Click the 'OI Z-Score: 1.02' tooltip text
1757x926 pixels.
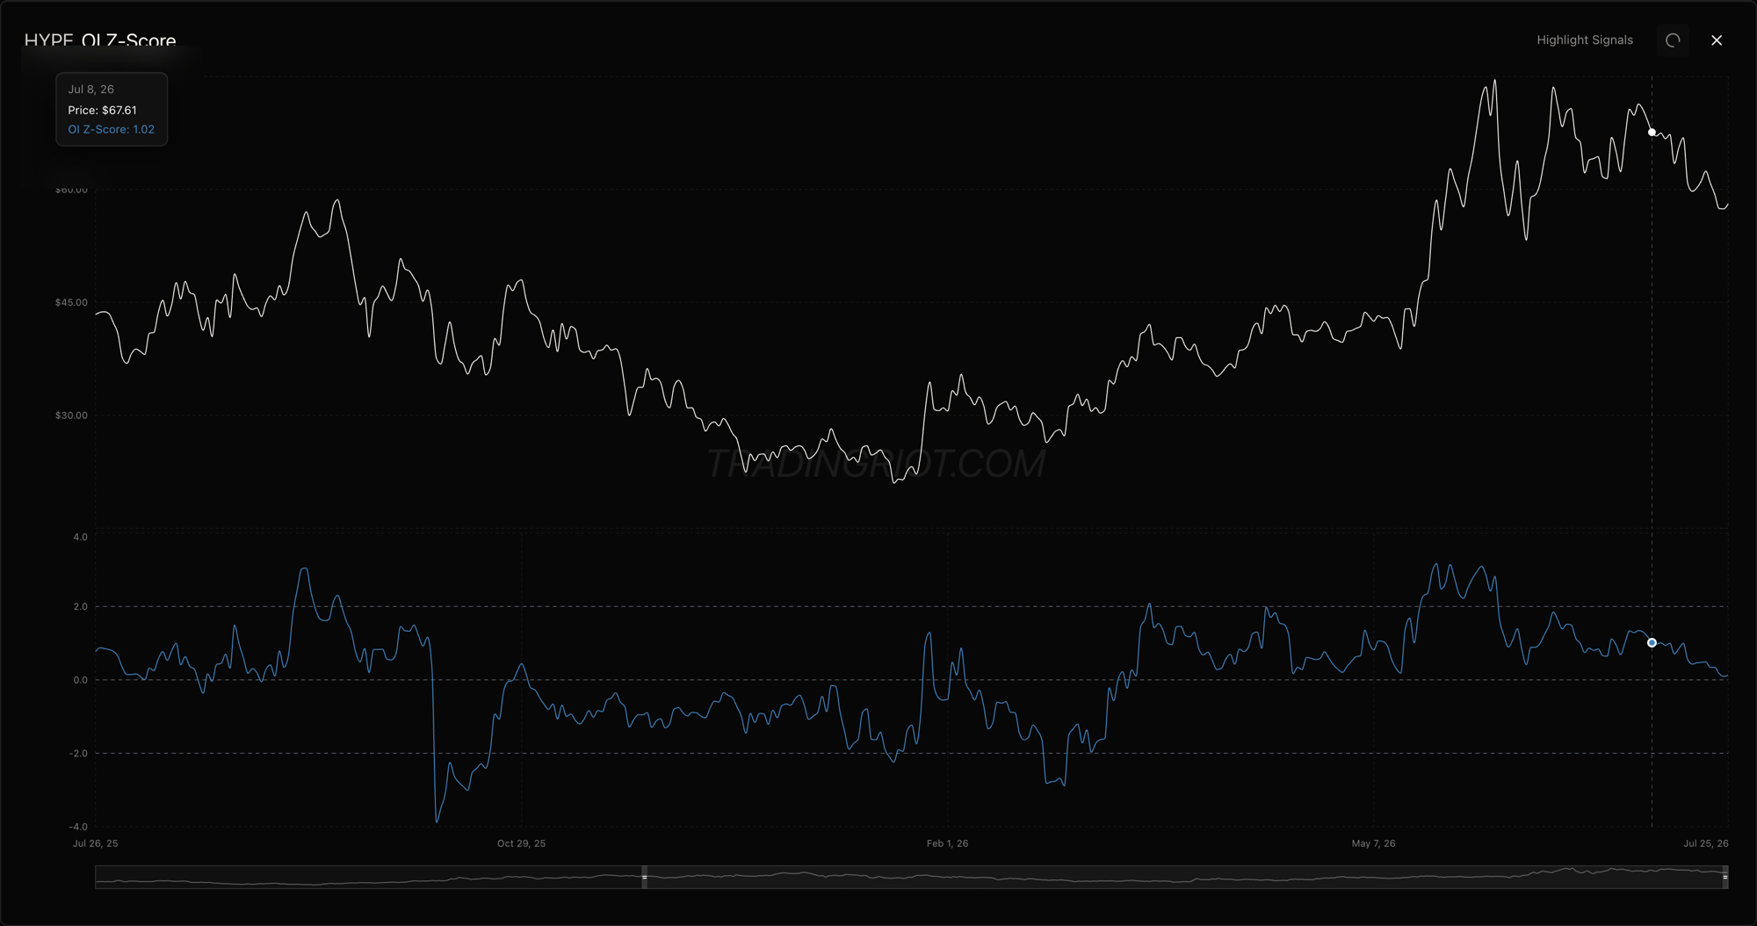click(x=111, y=129)
